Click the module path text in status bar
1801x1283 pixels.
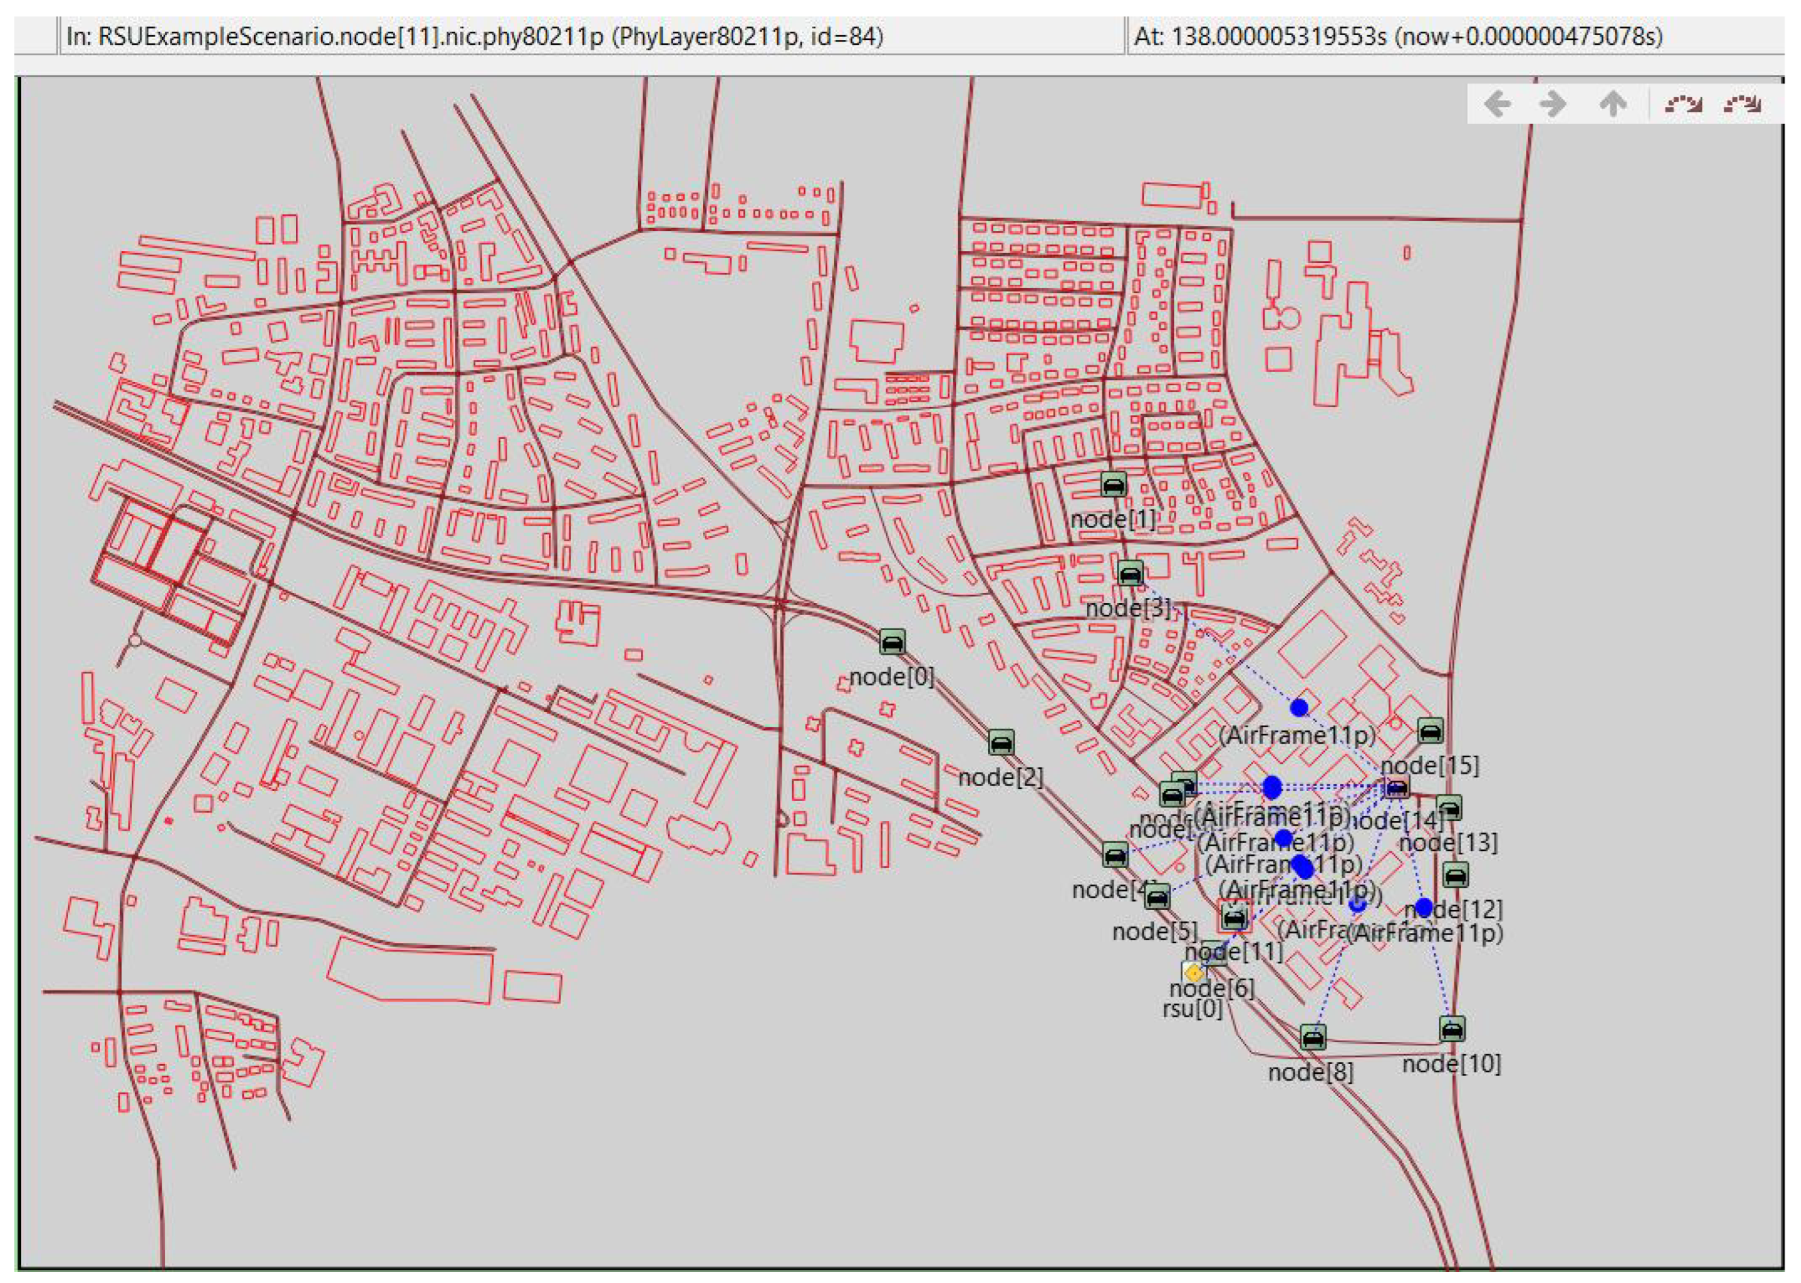474,36
